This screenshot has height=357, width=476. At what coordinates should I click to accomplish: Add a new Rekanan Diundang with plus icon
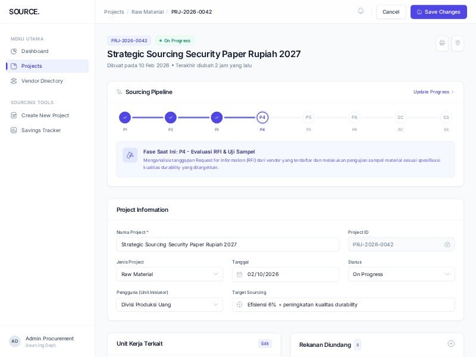[451, 344]
